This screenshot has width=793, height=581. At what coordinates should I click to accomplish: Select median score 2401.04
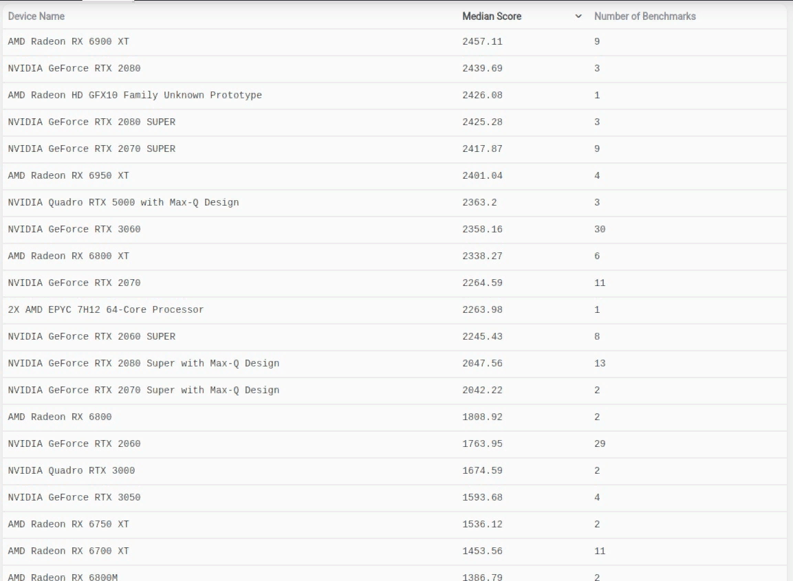(483, 175)
